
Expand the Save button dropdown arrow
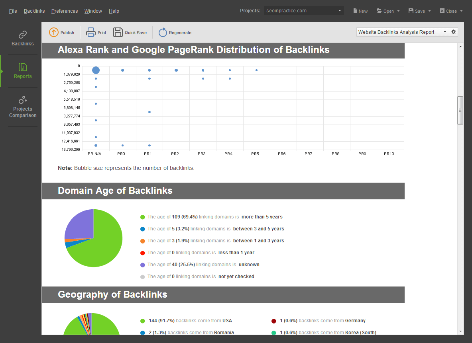(430, 11)
